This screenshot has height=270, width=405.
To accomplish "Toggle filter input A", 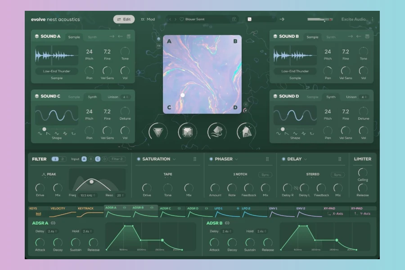I will (84, 159).
